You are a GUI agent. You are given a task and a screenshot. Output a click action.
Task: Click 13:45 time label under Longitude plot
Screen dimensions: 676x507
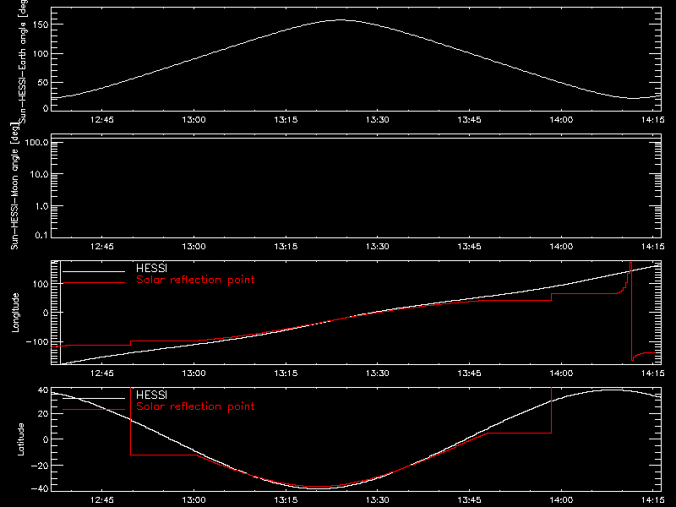click(x=470, y=373)
